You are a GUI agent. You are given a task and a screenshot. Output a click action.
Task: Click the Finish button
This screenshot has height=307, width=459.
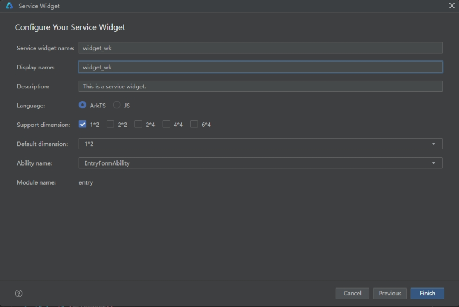[428, 293]
